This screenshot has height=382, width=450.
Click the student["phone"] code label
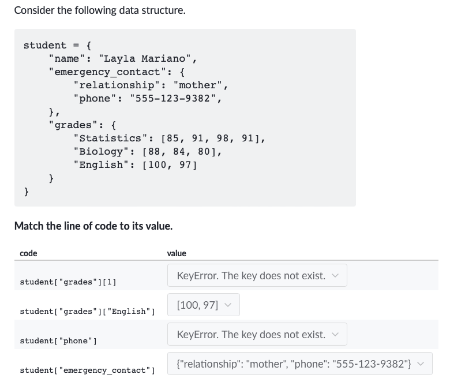pos(58,340)
